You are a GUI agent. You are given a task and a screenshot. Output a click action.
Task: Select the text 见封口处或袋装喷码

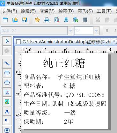pyautogui.click(x=79, y=104)
